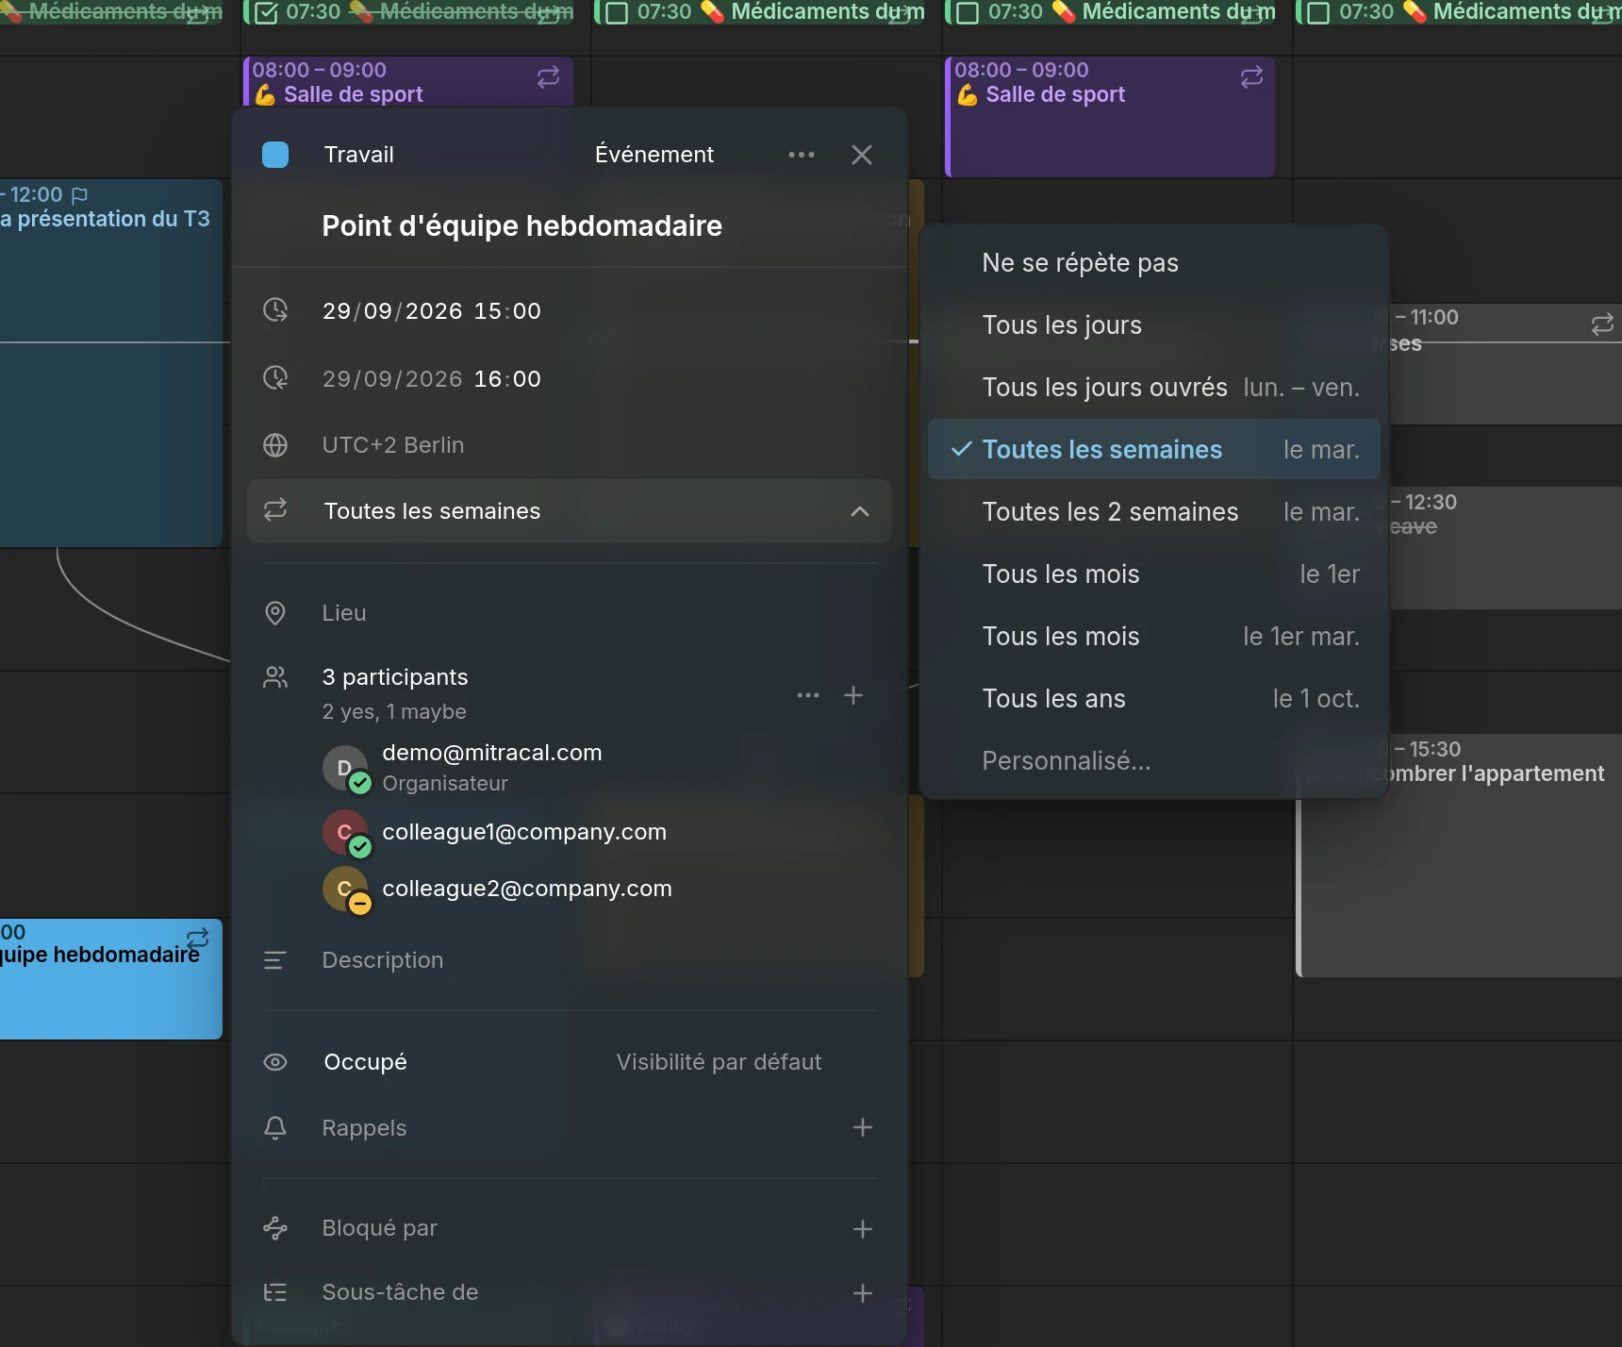Select Tous les mois le 1er
1622x1347 pixels.
point(1154,574)
